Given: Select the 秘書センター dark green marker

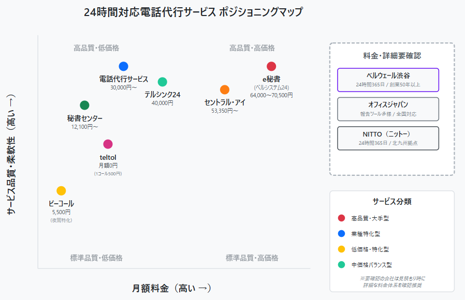Looking at the screenshot, I should [84, 105].
